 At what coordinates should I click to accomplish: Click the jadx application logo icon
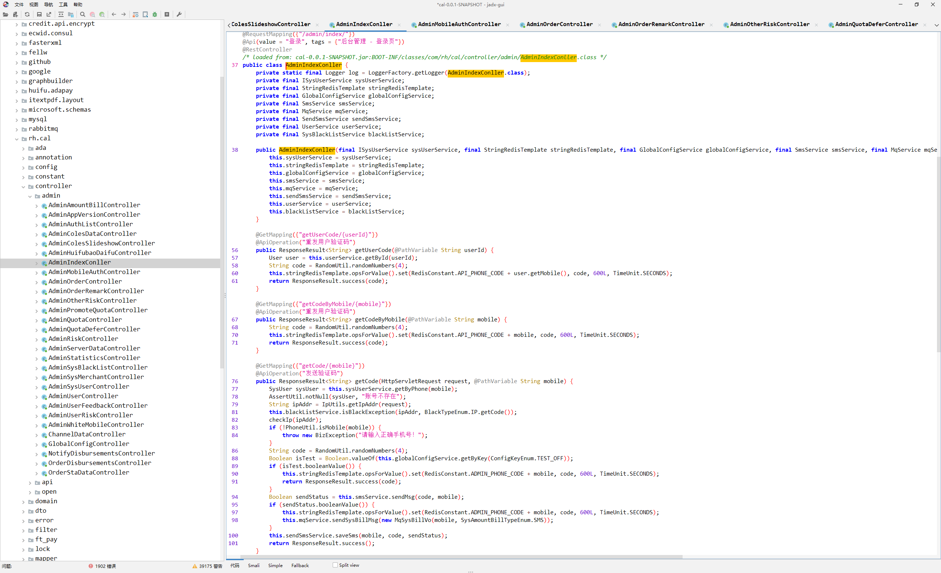(x=6, y=4)
